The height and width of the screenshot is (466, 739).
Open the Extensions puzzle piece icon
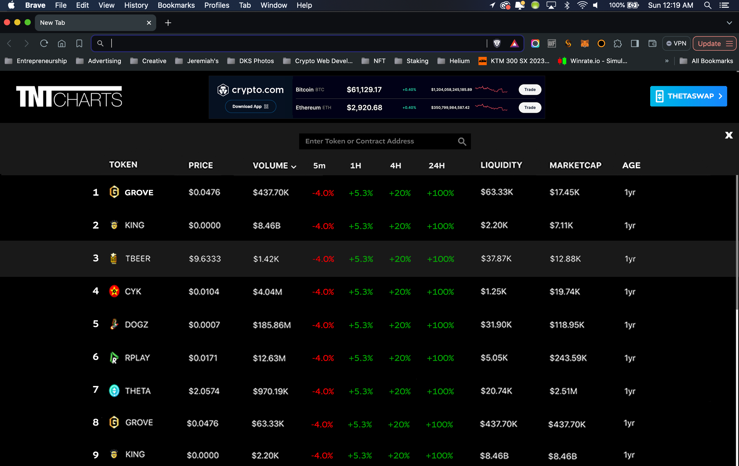pyautogui.click(x=618, y=43)
